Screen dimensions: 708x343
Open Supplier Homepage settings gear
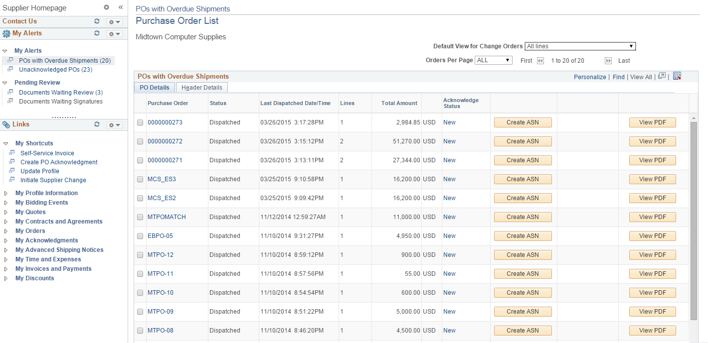click(106, 7)
